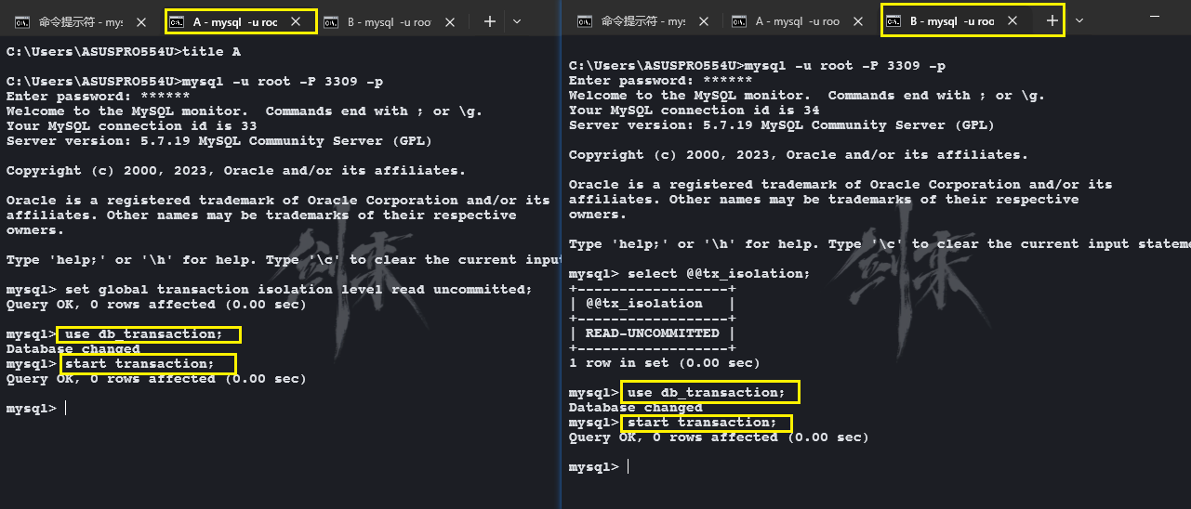Click the terminal icon on left window's A tab

click(x=177, y=21)
